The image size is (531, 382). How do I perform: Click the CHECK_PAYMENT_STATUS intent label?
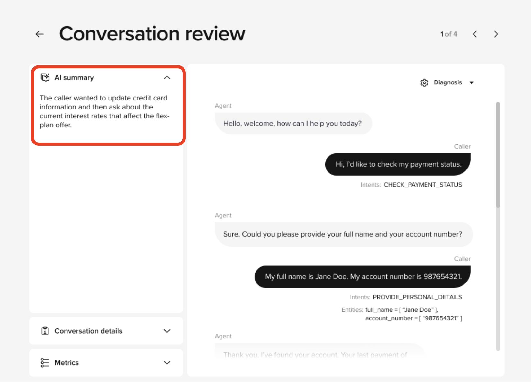point(423,184)
